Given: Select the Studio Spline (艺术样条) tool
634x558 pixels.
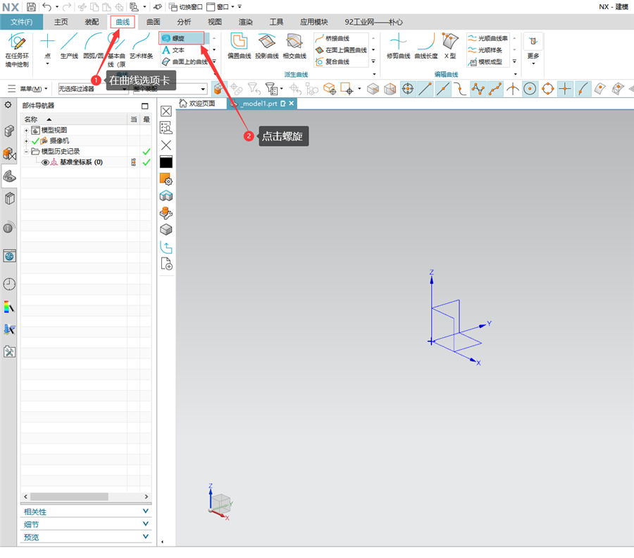Looking at the screenshot, I should click(141, 46).
